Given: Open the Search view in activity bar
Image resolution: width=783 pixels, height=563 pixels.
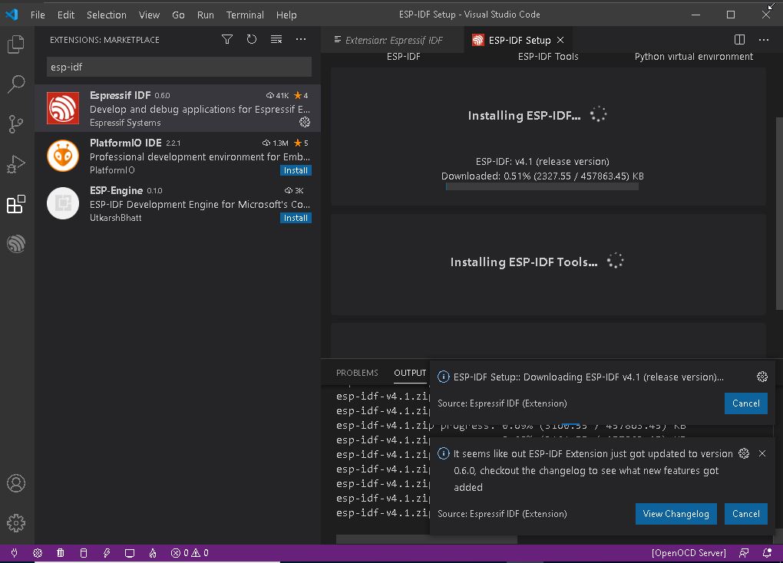Looking at the screenshot, I should pyautogui.click(x=16, y=84).
